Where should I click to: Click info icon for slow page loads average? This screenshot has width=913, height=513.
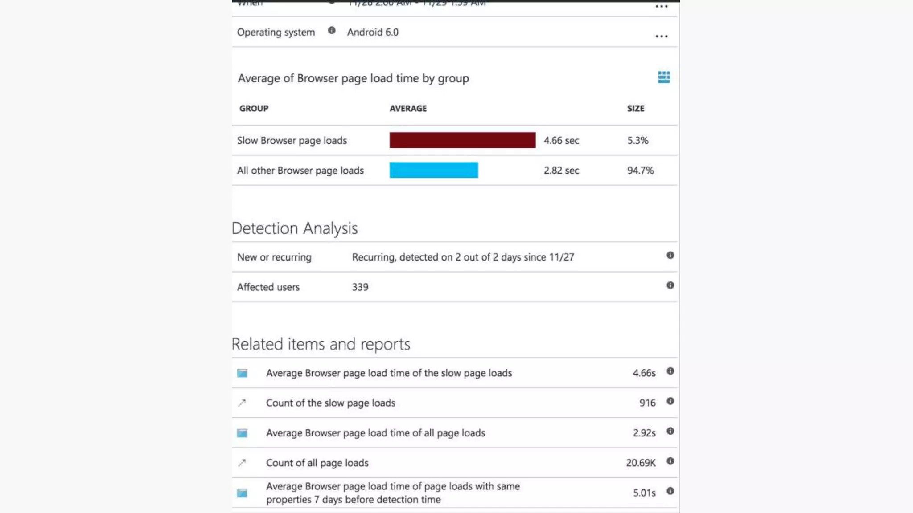click(x=670, y=371)
